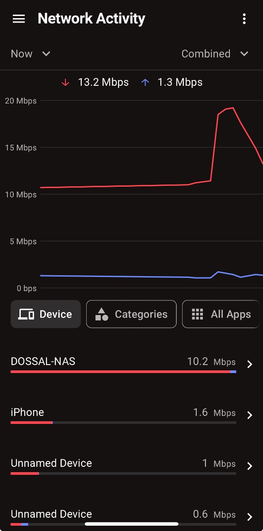263x531 pixels.
Task: Tap the red download arrow icon
Action: (65, 82)
